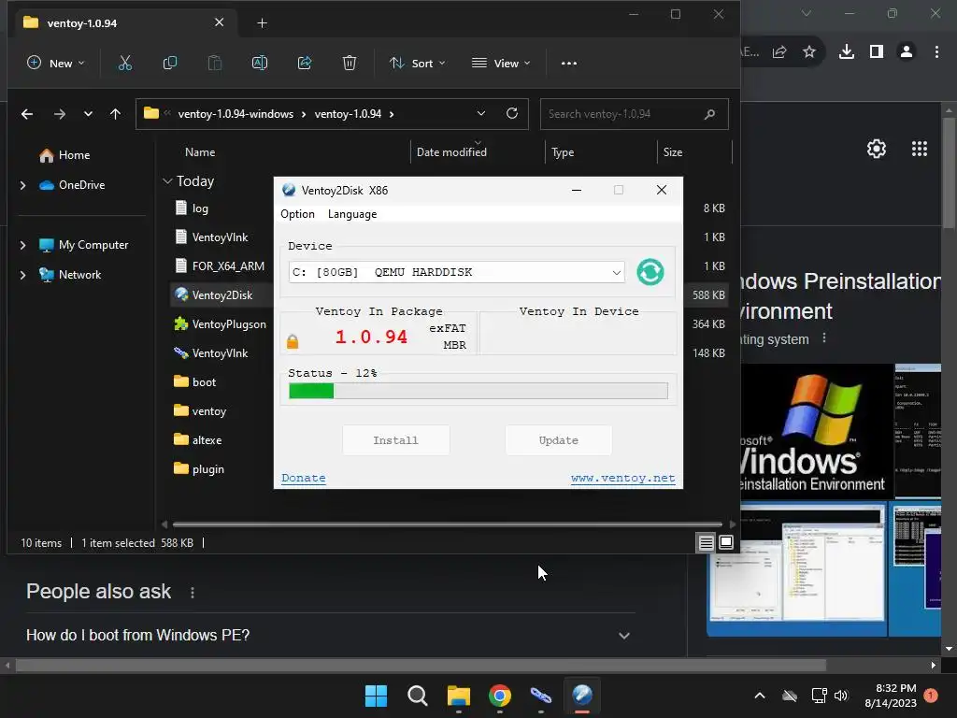Go forward with the Explorer forward arrow
Screen dimensions: 957x718
pyautogui.click(x=59, y=114)
